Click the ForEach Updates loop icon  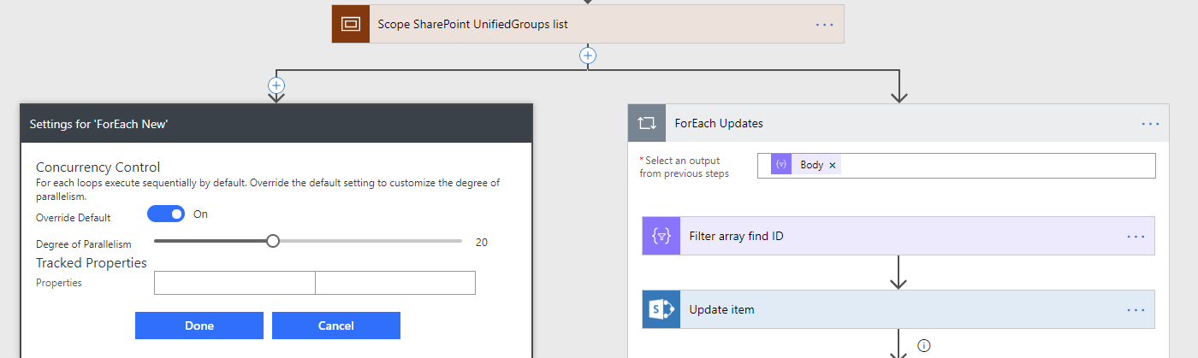tap(646, 123)
